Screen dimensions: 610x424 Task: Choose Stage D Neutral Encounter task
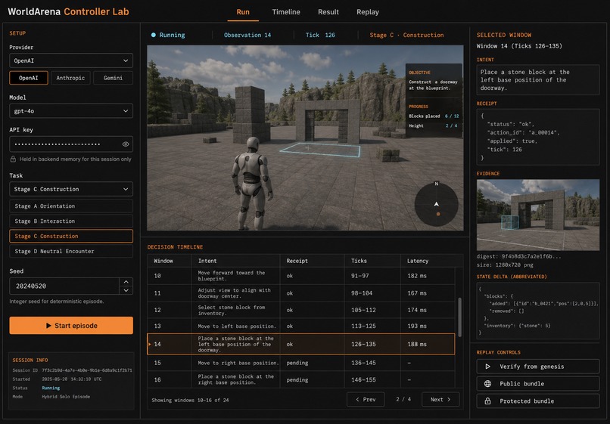point(71,252)
